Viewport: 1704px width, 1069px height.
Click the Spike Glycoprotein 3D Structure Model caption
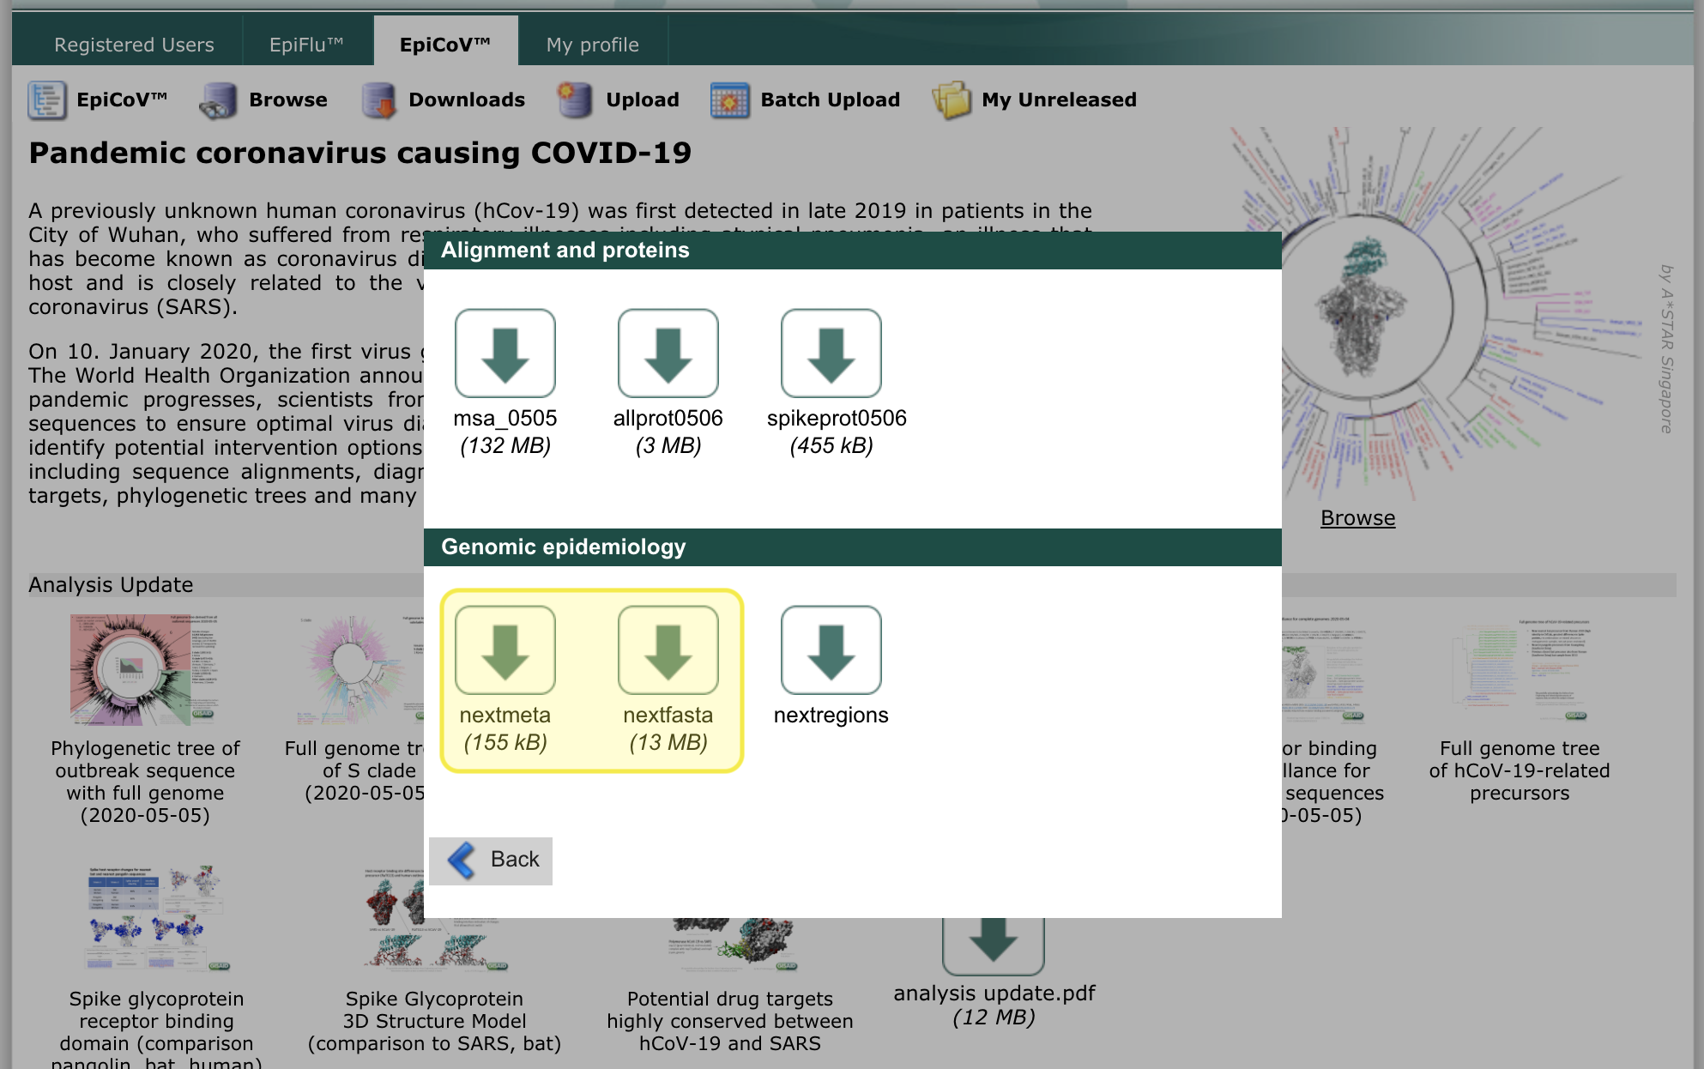tap(434, 1021)
